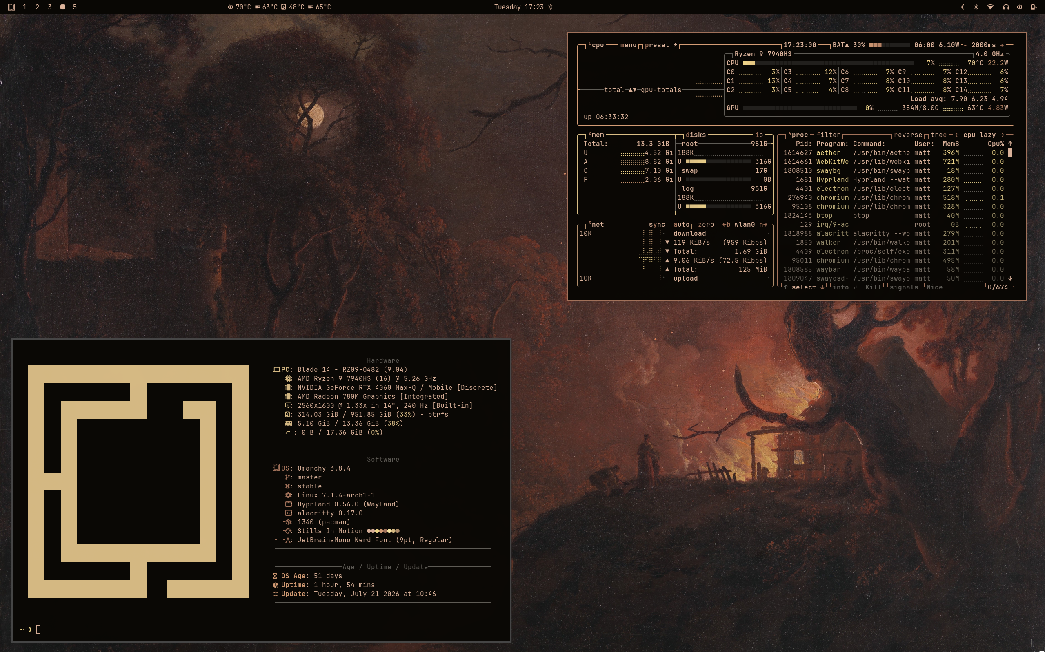The height and width of the screenshot is (654, 1047).
Task: Click the package icon beside 1340 (pacman)
Action: (x=288, y=523)
